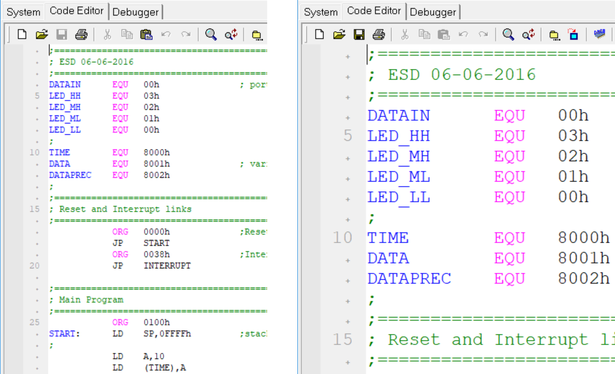Click TIME label in left small-font code

59,153
